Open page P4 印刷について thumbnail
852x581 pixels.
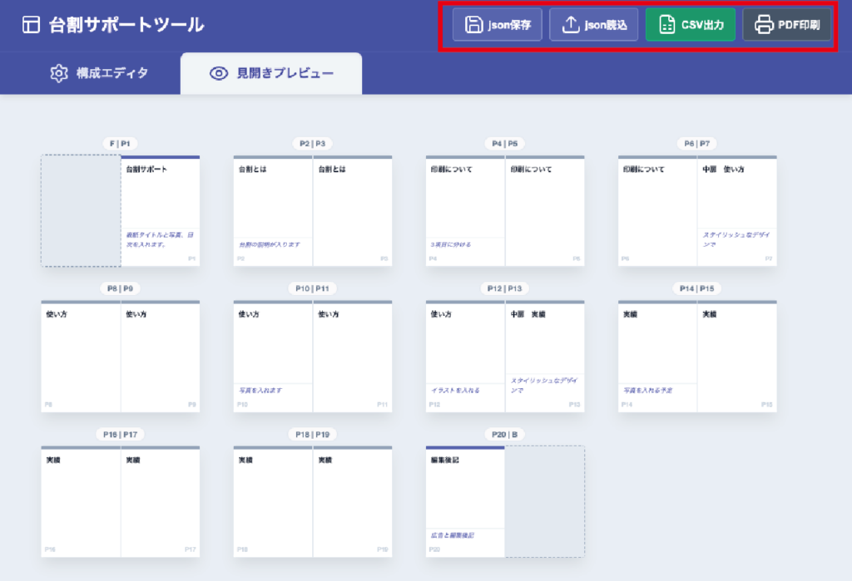tap(465, 211)
